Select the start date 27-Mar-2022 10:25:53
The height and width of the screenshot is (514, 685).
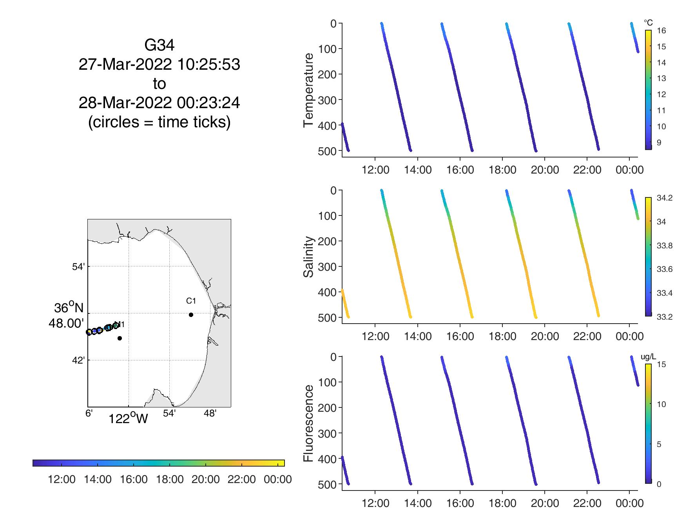(x=159, y=65)
